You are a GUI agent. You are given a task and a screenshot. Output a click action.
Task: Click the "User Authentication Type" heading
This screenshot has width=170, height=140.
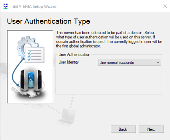pyautogui.click(x=48, y=21)
